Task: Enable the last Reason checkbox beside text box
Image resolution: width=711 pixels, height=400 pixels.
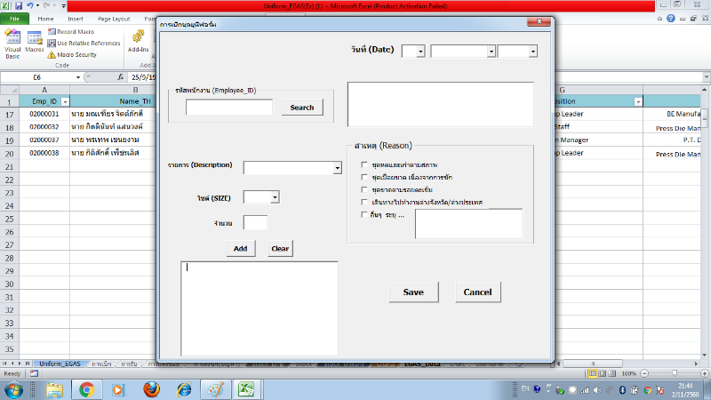Action: click(363, 214)
